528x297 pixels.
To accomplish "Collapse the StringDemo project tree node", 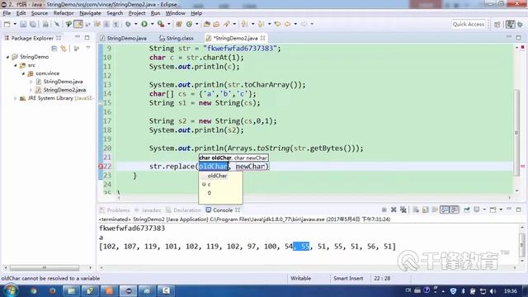I will pos(7,57).
